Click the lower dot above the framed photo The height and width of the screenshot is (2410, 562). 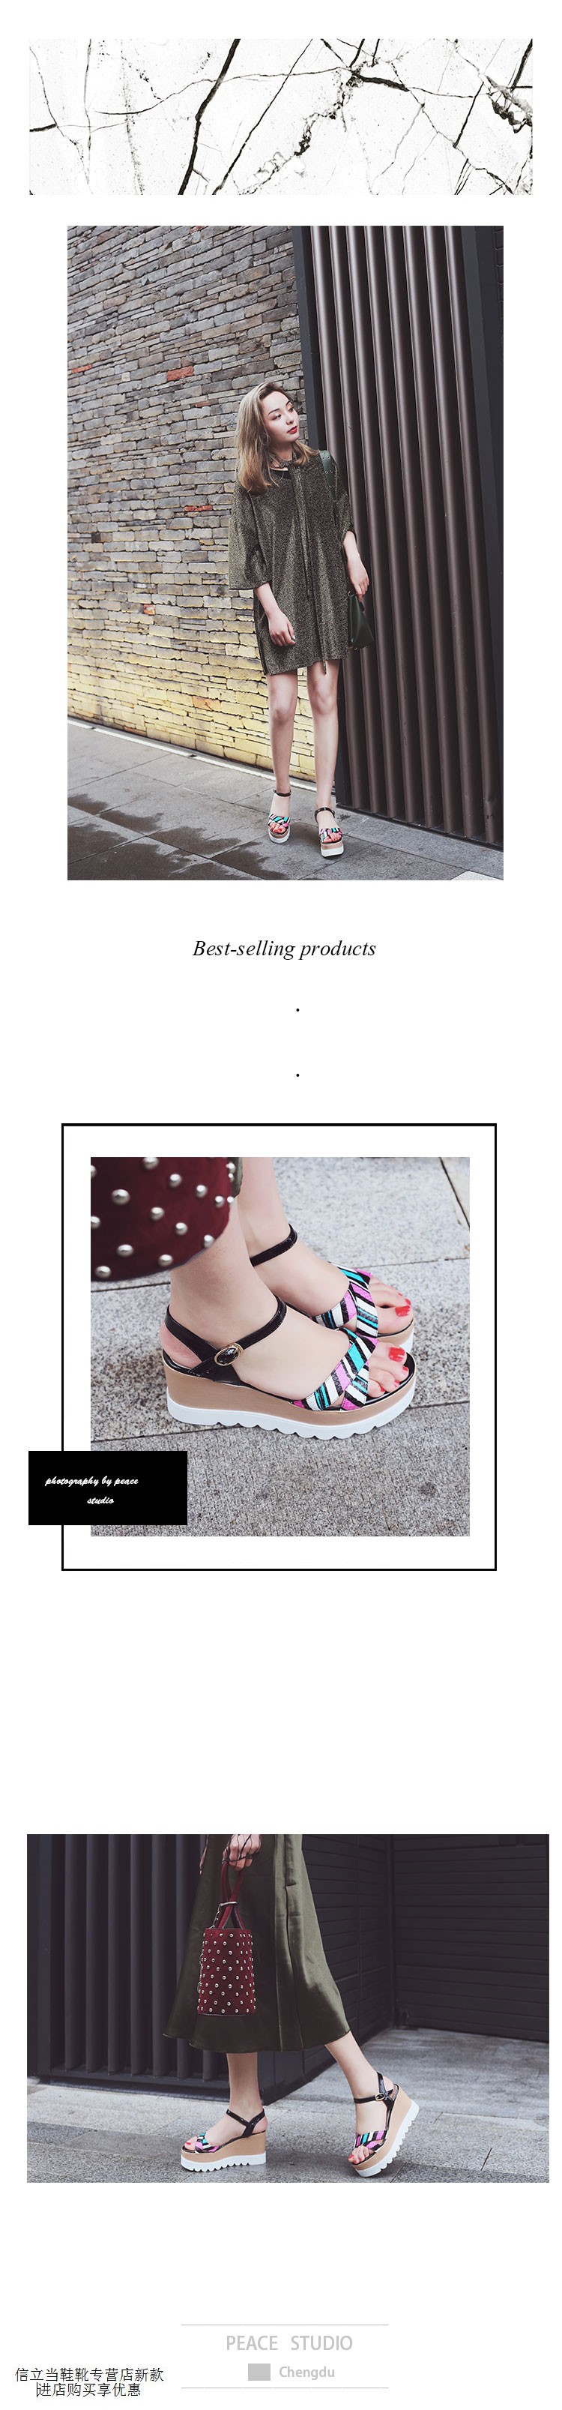click(297, 1075)
